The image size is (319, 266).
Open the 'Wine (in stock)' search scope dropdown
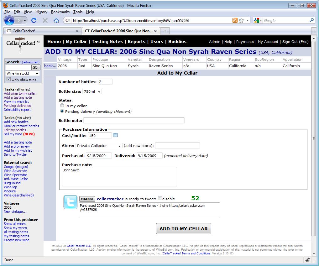coord(23,73)
